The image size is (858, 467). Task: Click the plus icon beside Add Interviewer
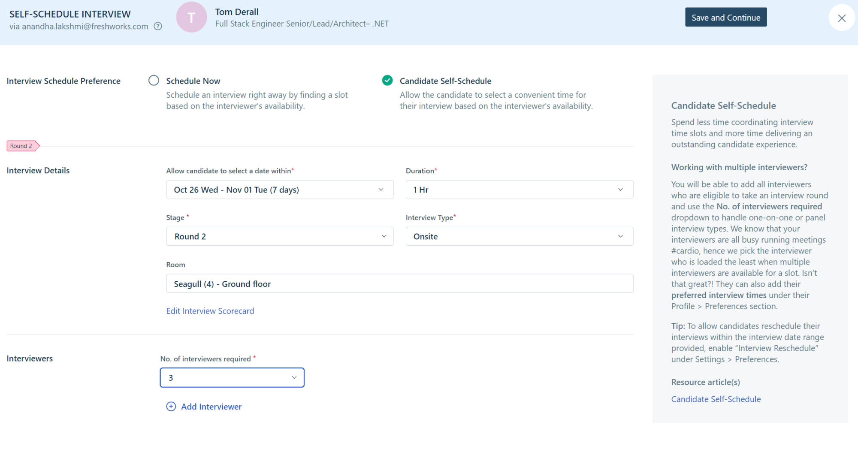click(171, 407)
